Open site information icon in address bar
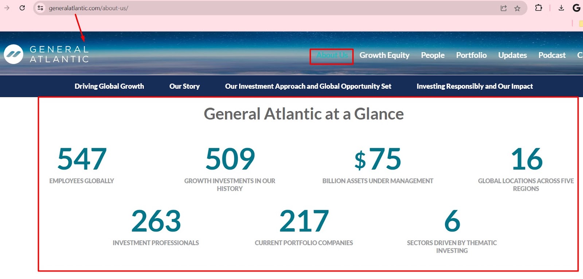This screenshot has height=279, width=583. 40,8
